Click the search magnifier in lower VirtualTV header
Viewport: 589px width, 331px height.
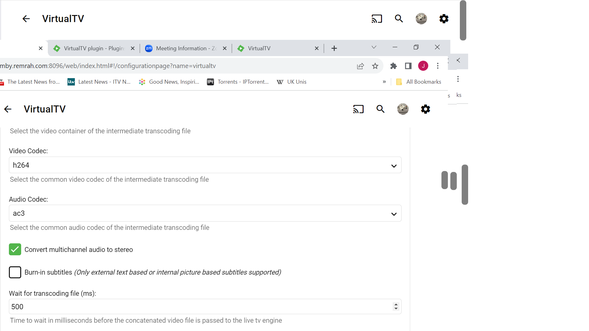[380, 109]
